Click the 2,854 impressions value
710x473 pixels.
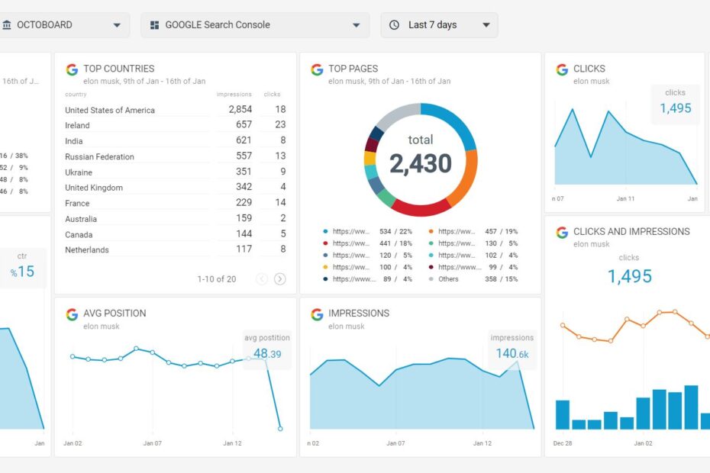(240, 110)
